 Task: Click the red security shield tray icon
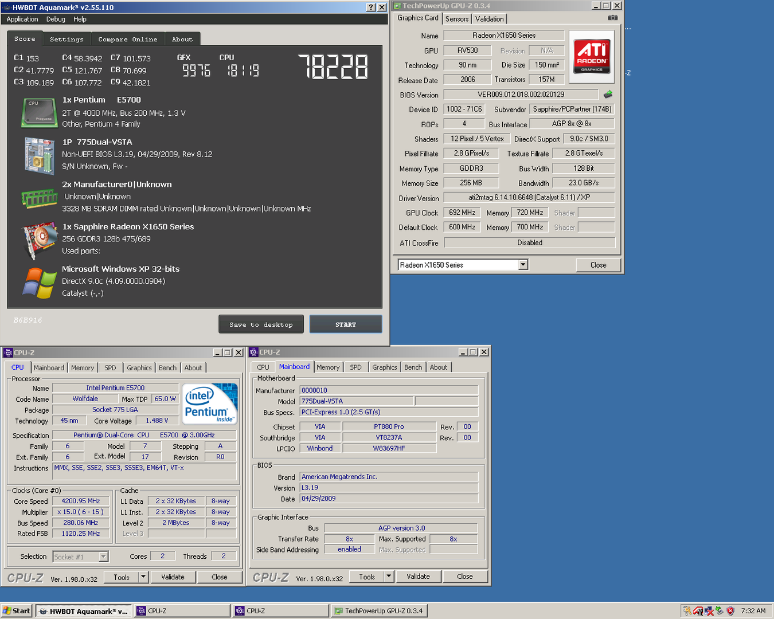tap(730, 611)
